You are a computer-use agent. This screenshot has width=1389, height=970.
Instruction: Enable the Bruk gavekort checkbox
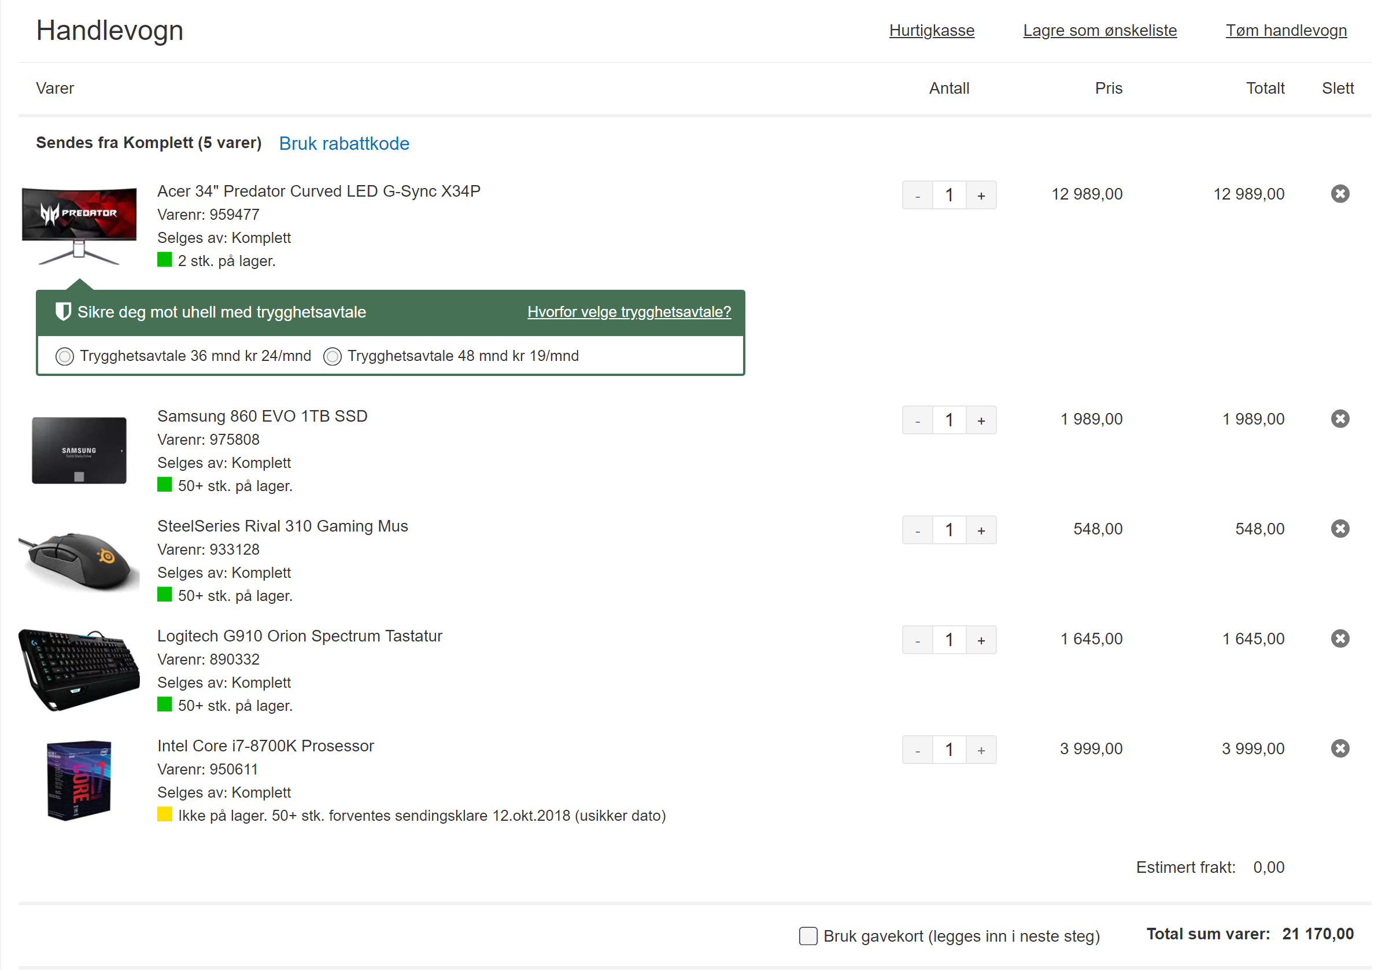808,936
